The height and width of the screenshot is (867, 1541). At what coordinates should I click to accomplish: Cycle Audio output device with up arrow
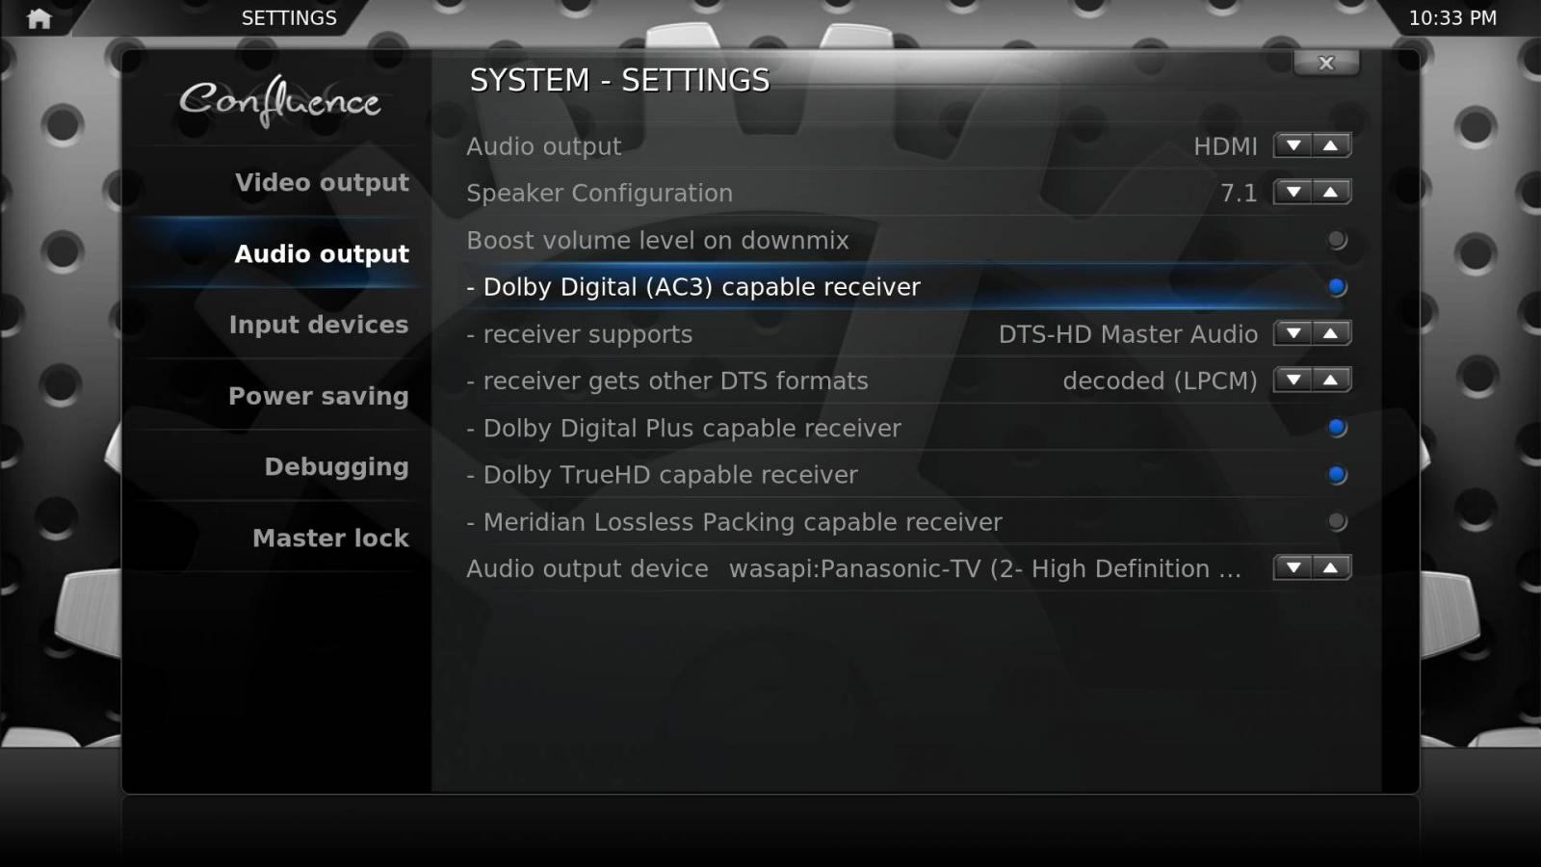(1331, 568)
